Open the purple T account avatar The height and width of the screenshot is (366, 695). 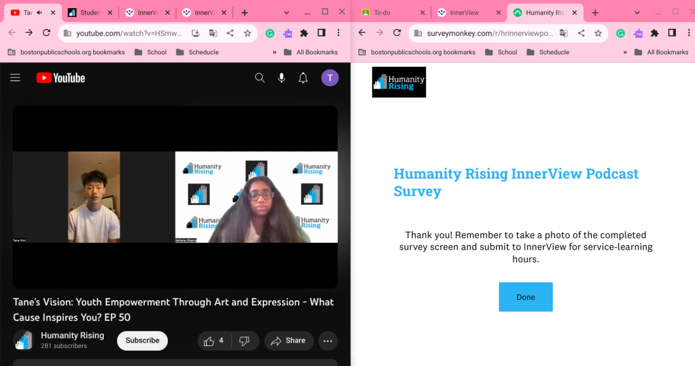pos(330,78)
